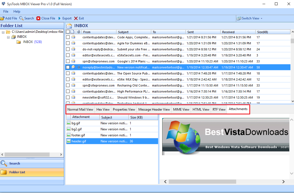Open the Help menu

[x=17, y=11]
